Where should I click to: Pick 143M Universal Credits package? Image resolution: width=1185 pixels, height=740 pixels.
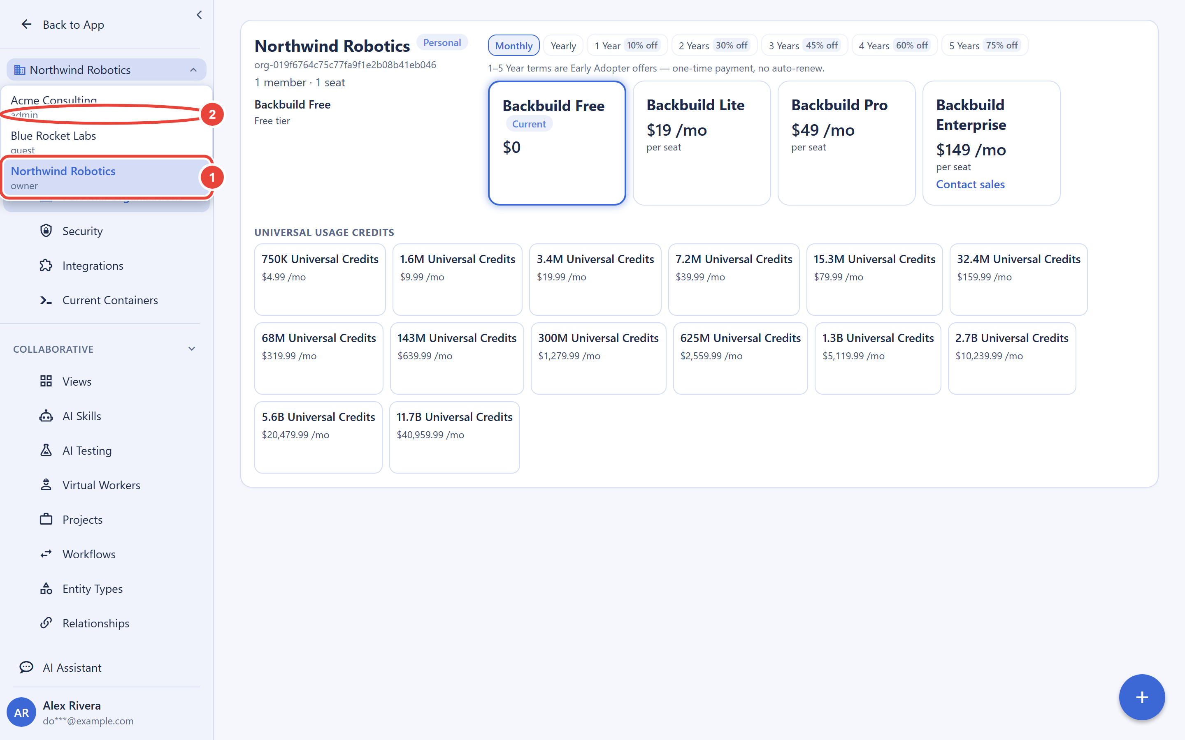(x=457, y=358)
